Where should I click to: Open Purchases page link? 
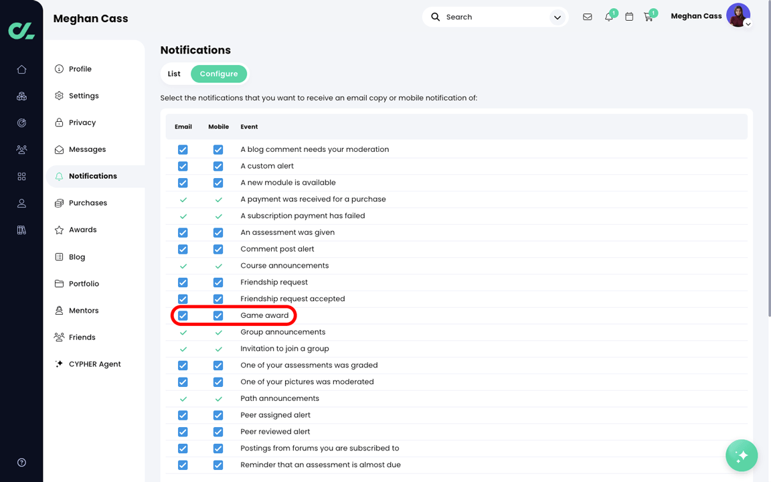[88, 203]
